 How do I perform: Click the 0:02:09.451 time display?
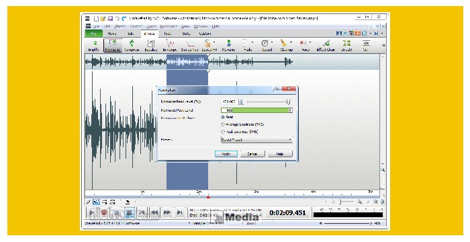[x=287, y=213]
